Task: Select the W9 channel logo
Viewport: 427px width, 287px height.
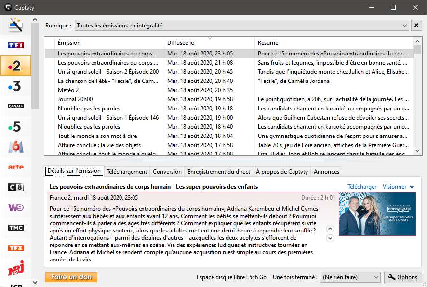Action: (x=15, y=207)
